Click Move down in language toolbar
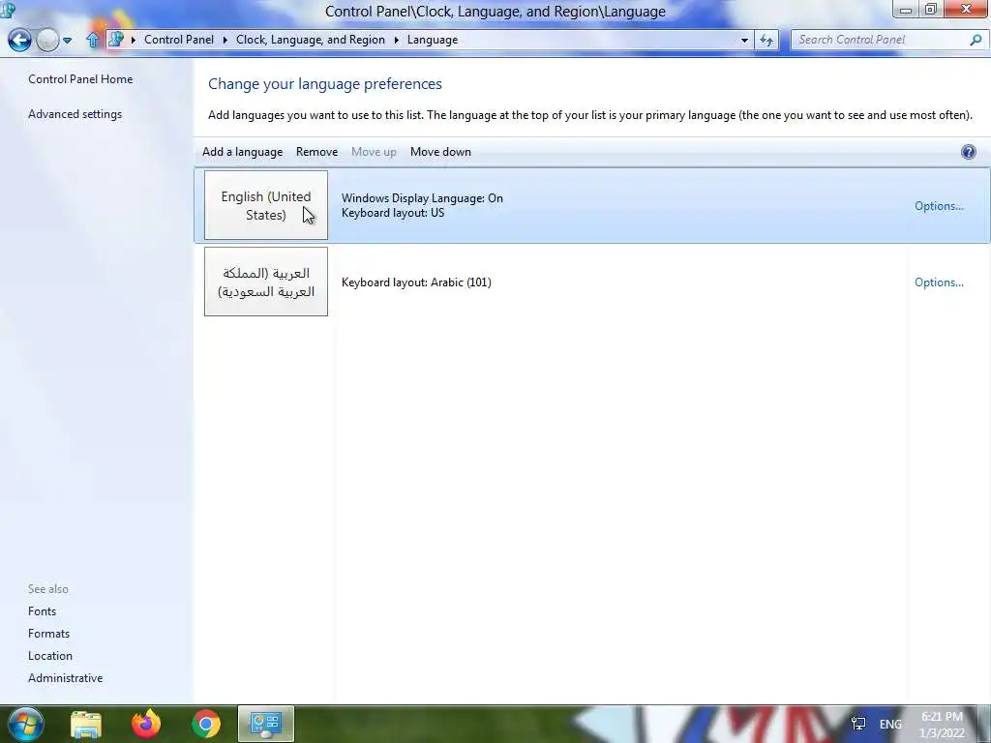991x743 pixels. [440, 152]
